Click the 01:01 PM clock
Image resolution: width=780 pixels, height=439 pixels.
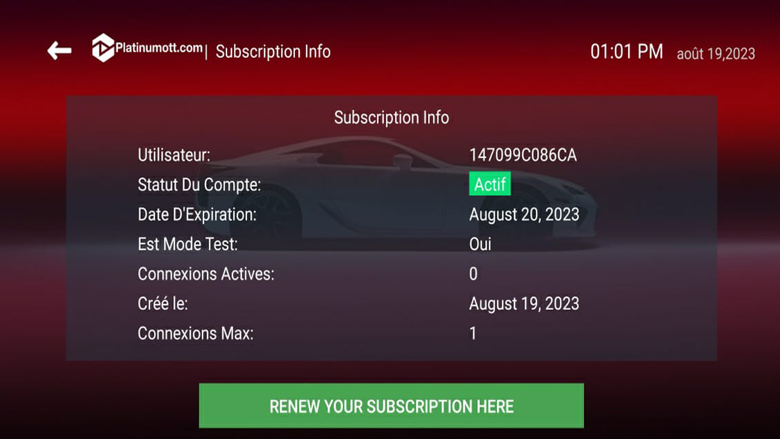coord(626,52)
